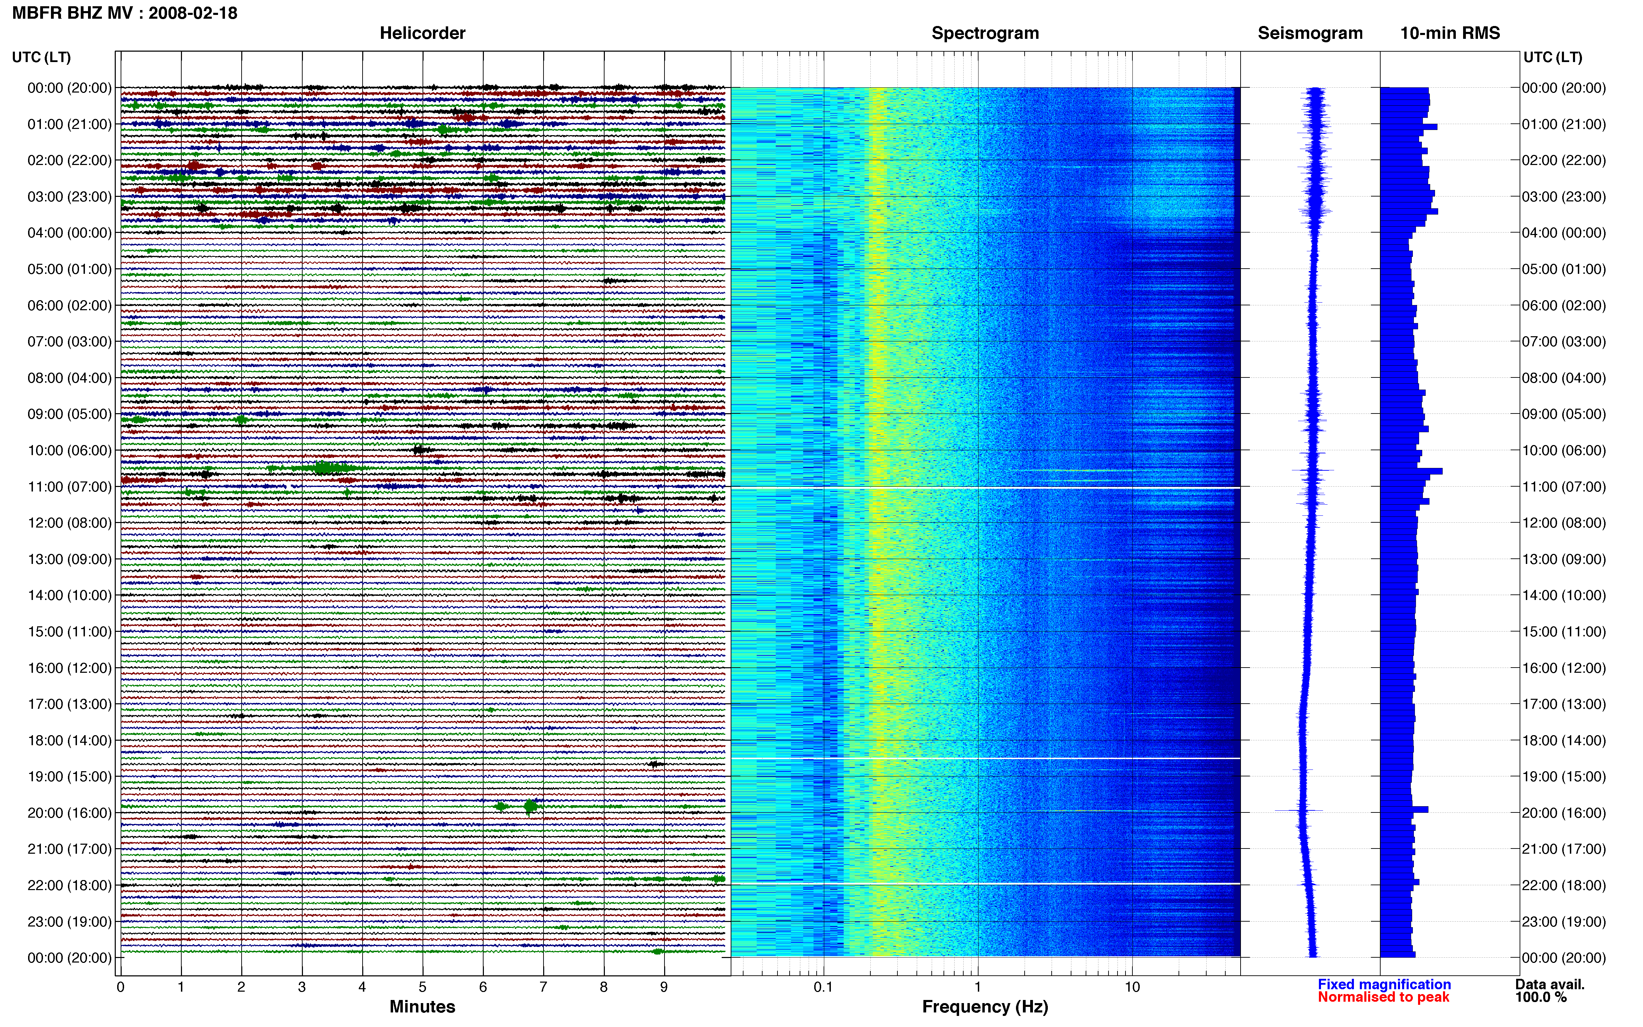Click the right time label '02:00 (22:00)'
Image resolution: width=1643 pixels, height=1027 pixels.
tap(1564, 160)
